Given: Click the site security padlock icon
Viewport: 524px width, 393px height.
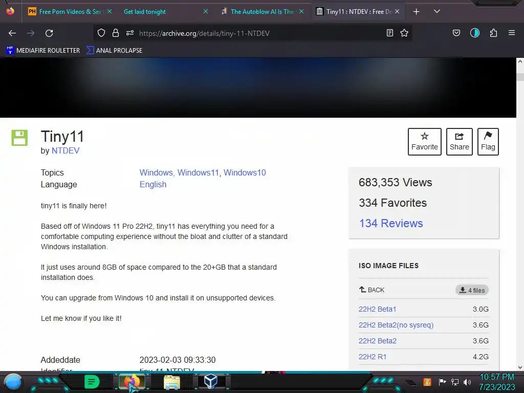Looking at the screenshot, I should click(x=116, y=33).
